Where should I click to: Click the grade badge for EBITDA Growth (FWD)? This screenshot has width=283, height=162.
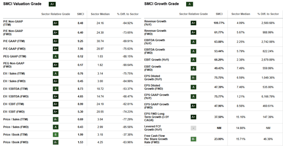coord(193,51)
